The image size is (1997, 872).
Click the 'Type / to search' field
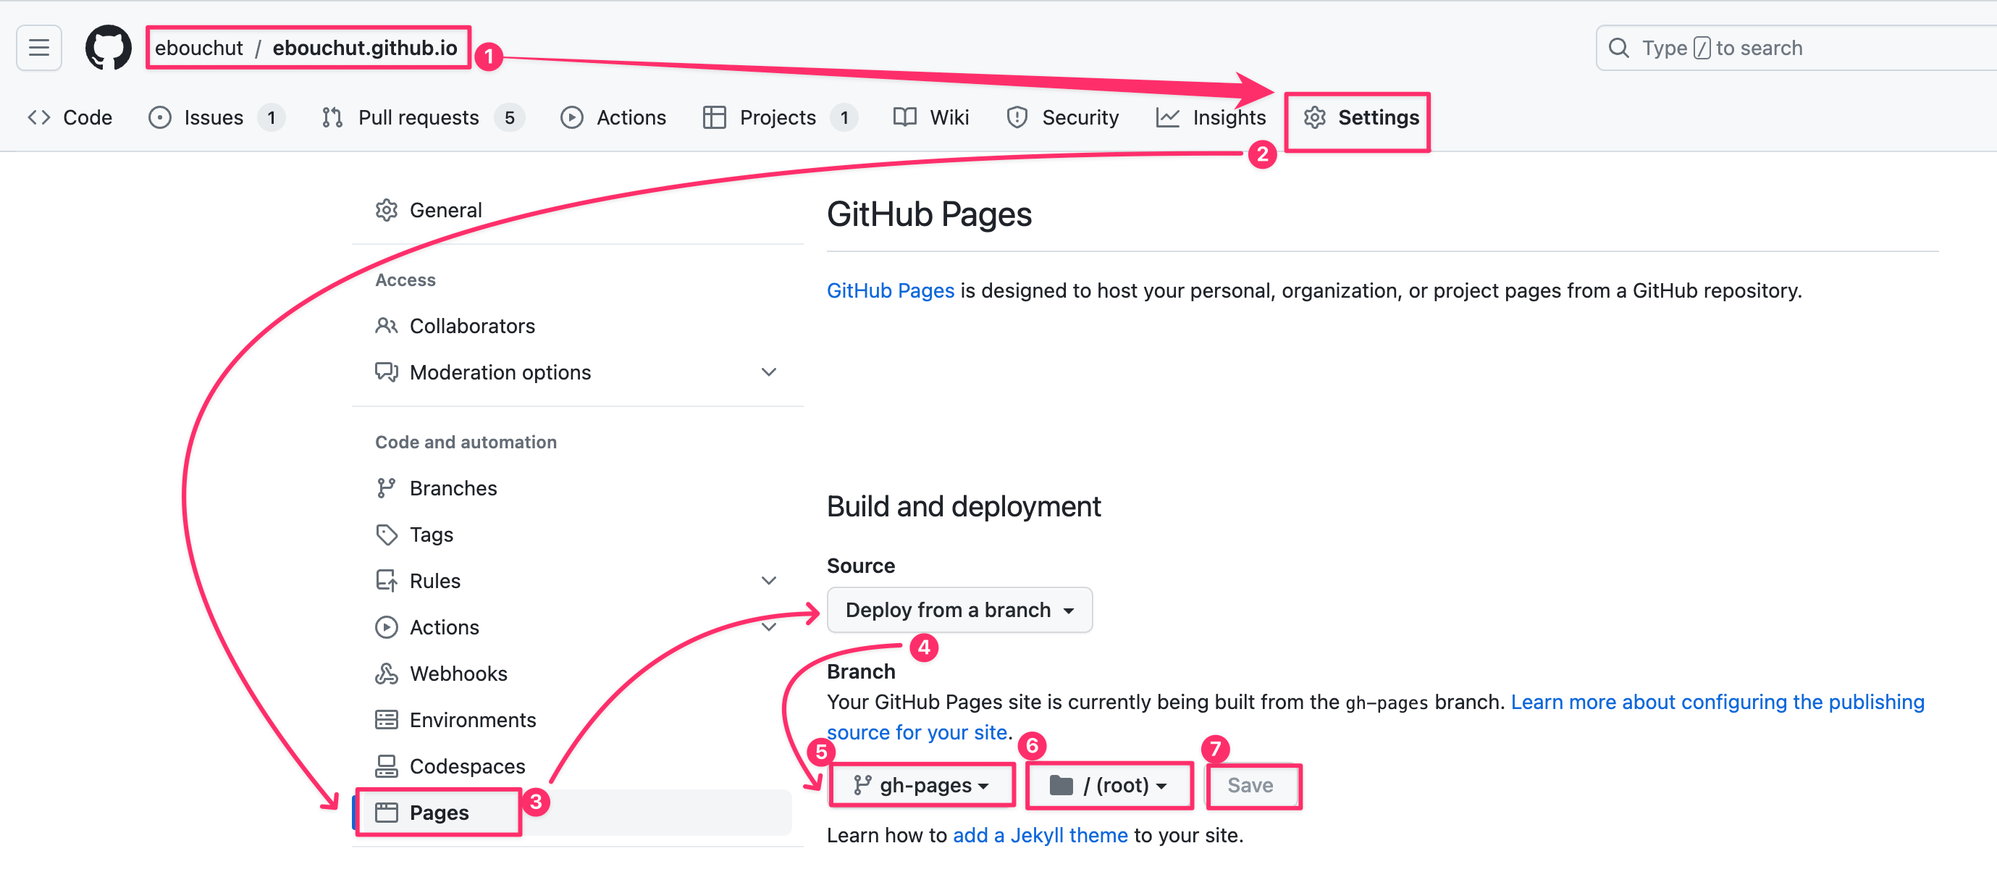tap(1796, 48)
